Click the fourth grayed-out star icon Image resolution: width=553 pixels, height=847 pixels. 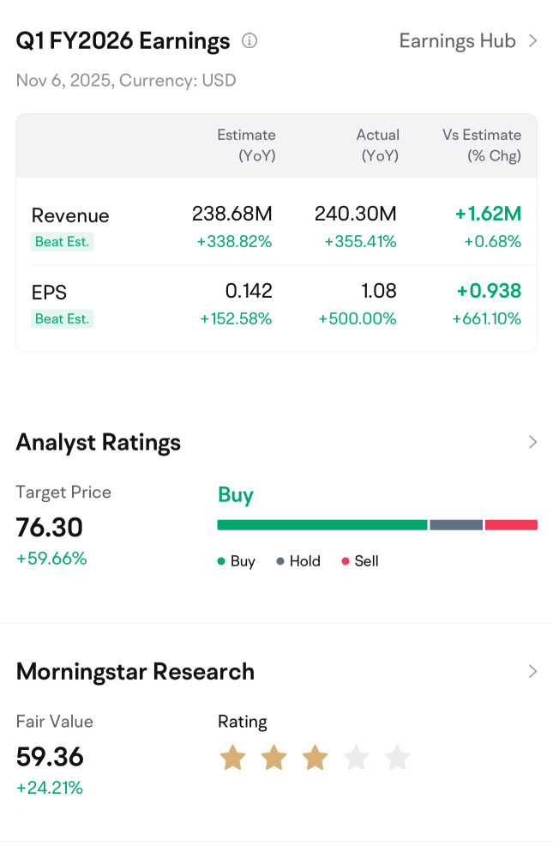(356, 758)
